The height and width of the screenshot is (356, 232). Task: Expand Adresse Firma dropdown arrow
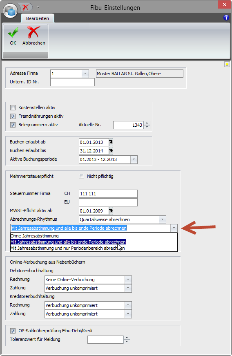pyautogui.click(x=85, y=74)
